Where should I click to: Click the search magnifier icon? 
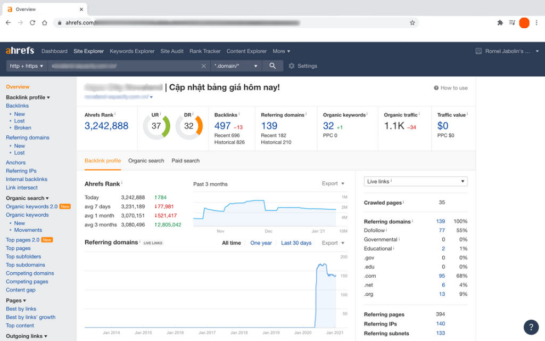272,66
